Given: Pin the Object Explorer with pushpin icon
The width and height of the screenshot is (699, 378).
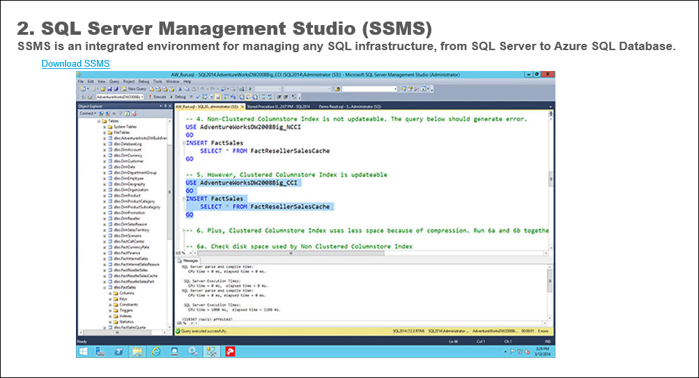Looking at the screenshot, I should [x=165, y=106].
